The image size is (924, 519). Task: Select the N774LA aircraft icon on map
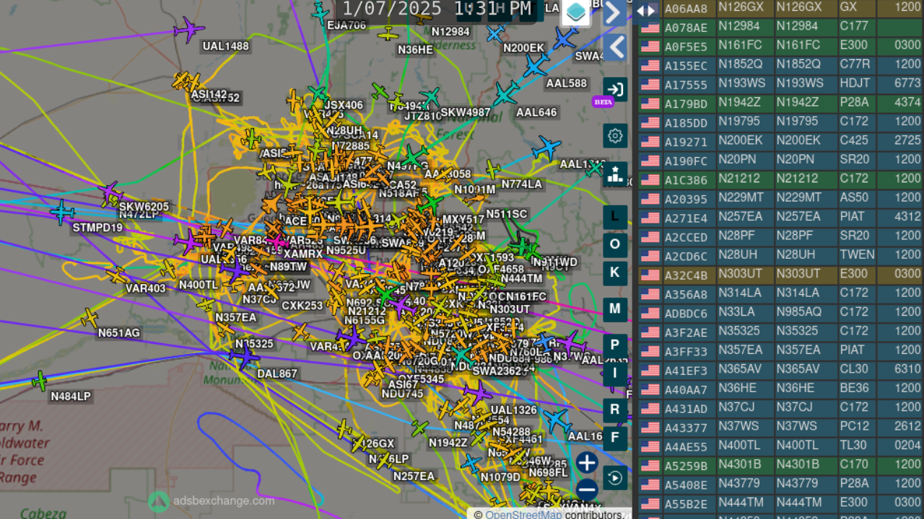pos(493,170)
